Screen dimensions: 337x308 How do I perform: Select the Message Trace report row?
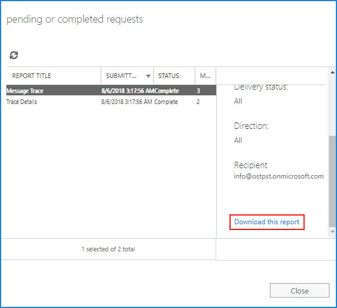pos(111,90)
